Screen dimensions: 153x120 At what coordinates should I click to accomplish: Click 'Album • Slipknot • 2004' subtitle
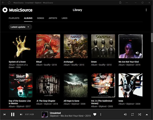(129, 104)
